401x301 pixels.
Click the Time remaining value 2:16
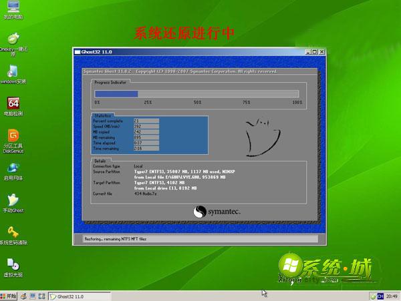(x=146, y=148)
